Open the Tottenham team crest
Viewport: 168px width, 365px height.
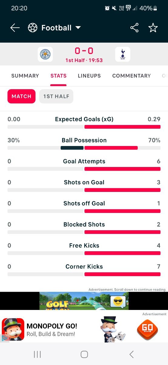pyautogui.click(x=123, y=54)
